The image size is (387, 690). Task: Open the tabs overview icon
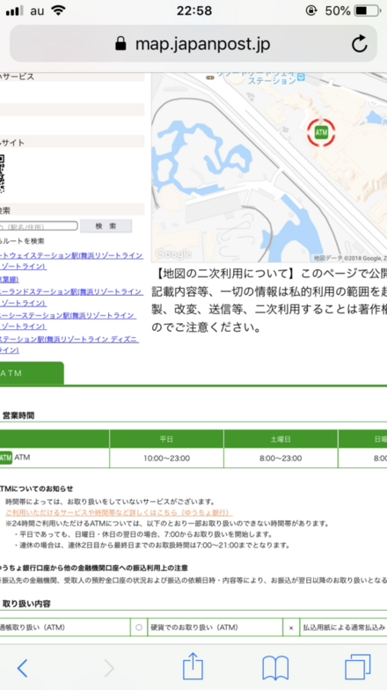[357, 667]
